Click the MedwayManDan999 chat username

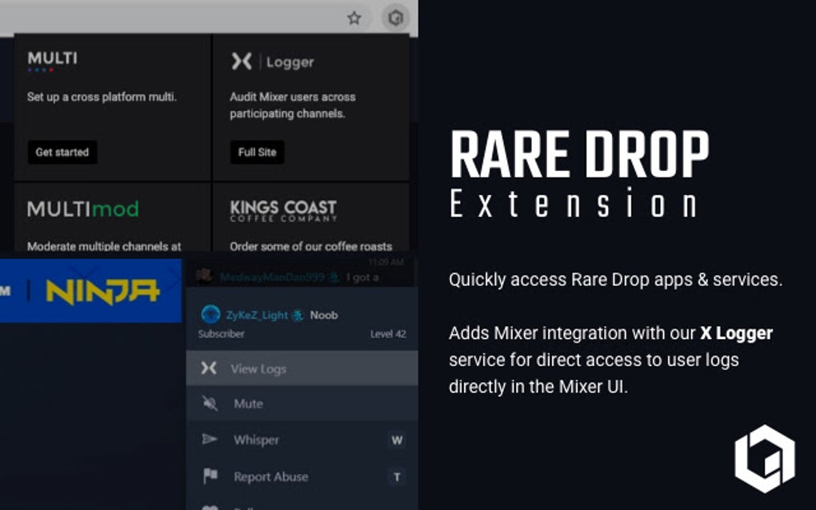click(x=272, y=277)
